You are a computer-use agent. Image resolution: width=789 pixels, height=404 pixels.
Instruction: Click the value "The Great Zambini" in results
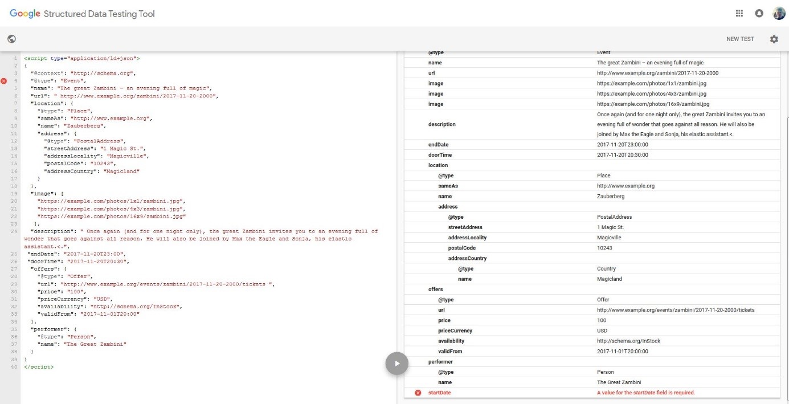pyautogui.click(x=619, y=382)
